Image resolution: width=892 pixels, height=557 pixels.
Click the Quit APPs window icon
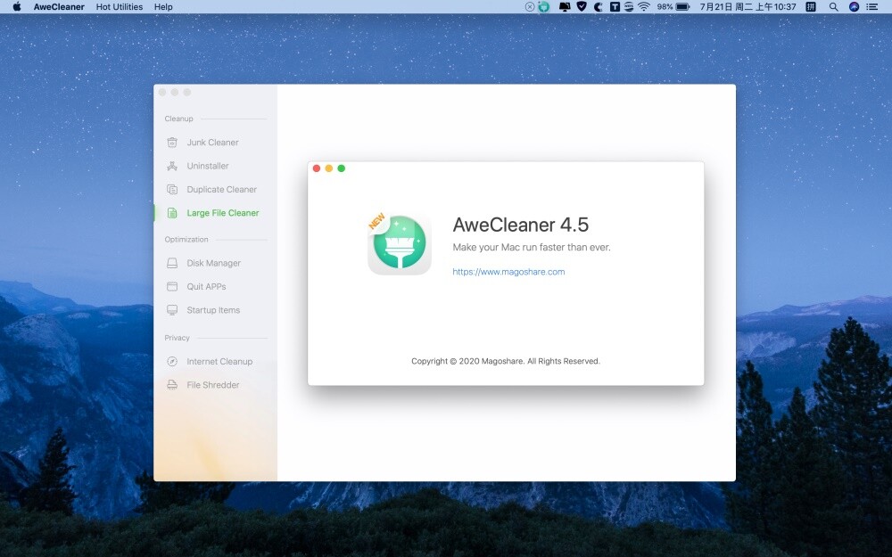click(x=172, y=286)
